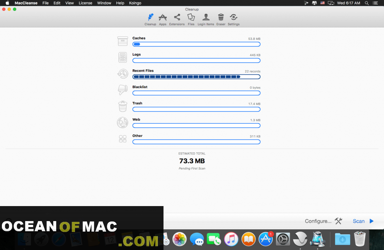
Task: Open the View menu
Action: pos(69,3)
